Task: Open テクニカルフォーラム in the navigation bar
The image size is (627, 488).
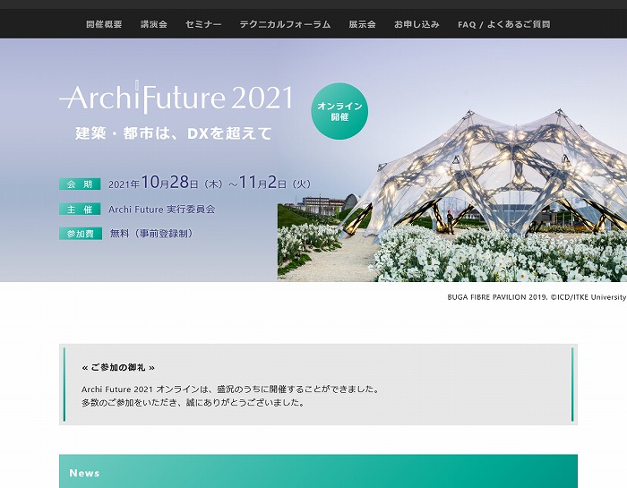Action: [x=285, y=24]
